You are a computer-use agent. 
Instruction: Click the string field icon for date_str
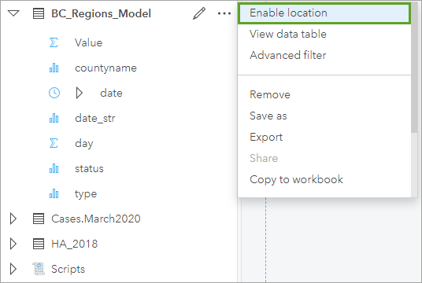click(54, 118)
